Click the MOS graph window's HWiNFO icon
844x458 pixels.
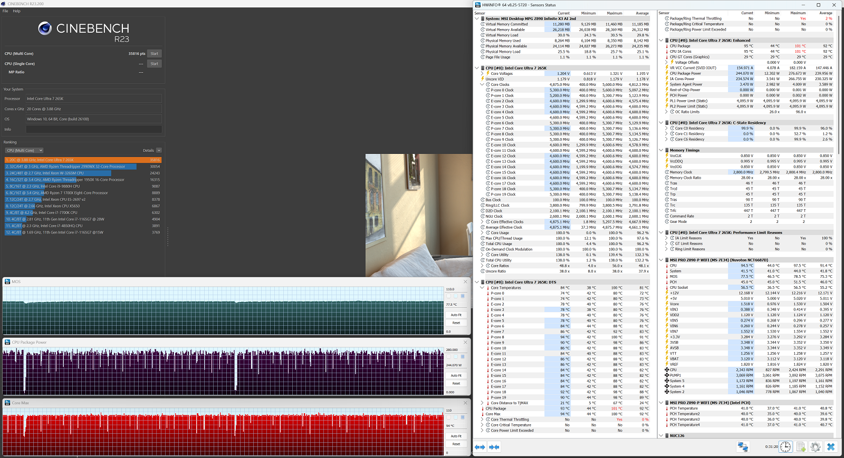point(7,281)
